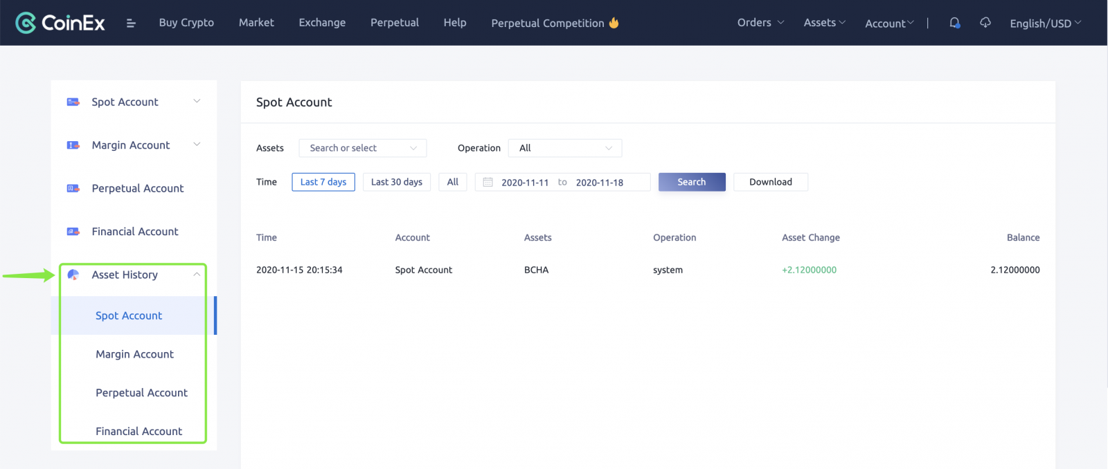
Task: Open the Perpetual Account sidebar item
Action: [138, 188]
